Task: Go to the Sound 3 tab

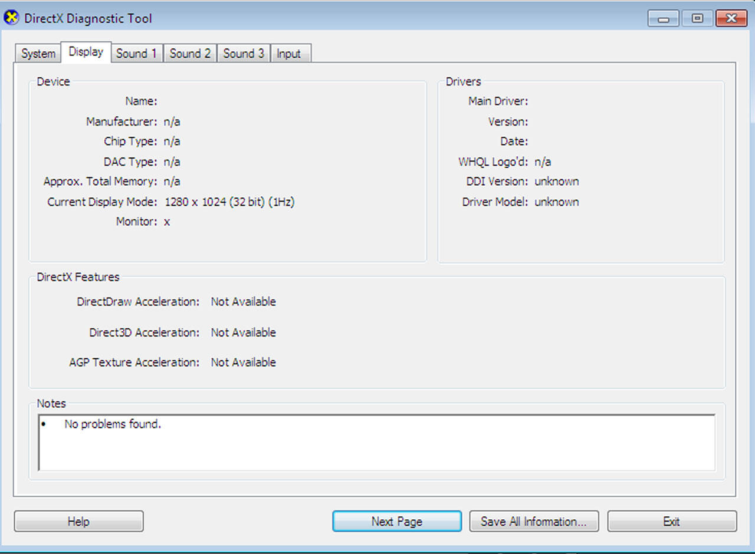Action: click(244, 54)
